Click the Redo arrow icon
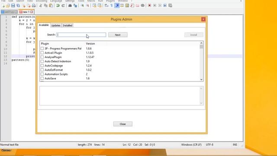The image size is (277, 156). coord(63,6)
